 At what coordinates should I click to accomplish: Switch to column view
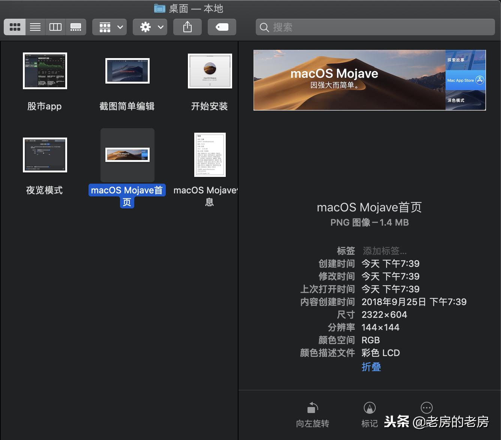[x=55, y=27]
